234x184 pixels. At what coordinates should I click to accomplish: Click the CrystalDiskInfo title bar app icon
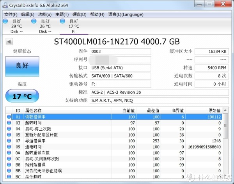pyautogui.click(x=5, y=5)
